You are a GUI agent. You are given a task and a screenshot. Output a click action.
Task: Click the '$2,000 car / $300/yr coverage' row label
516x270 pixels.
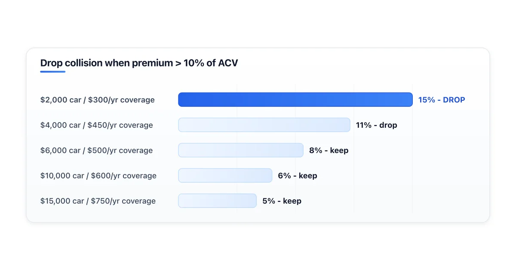pyautogui.click(x=98, y=100)
